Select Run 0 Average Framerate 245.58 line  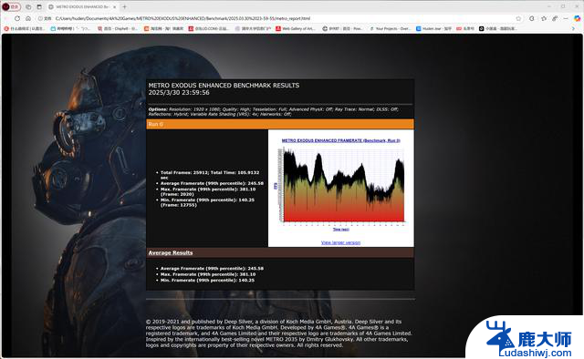(212, 183)
